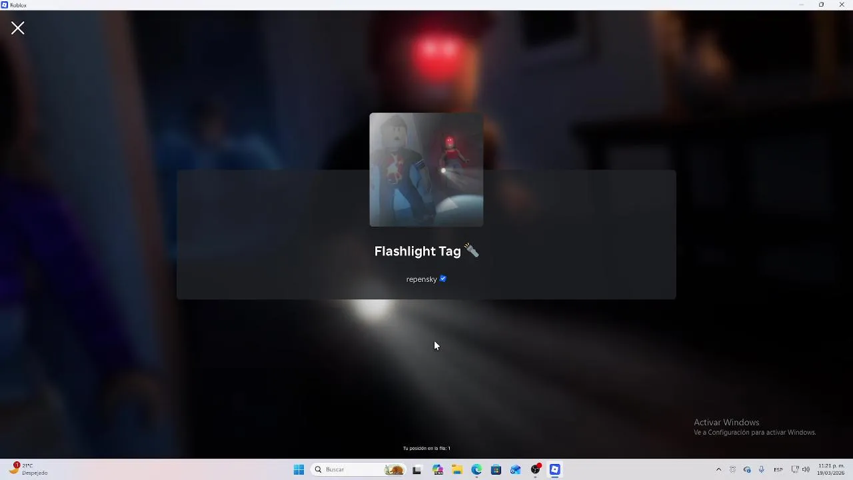Click the network status tray icon

(x=794, y=469)
